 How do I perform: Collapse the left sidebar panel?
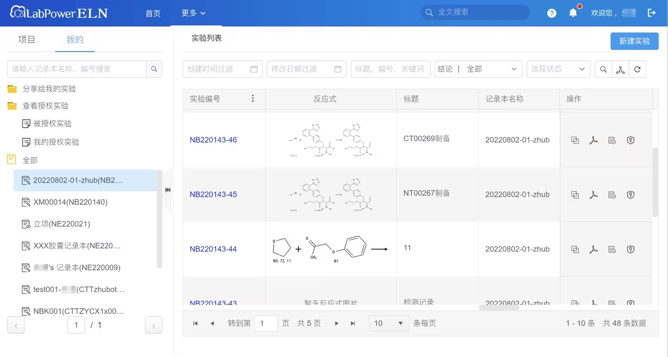coord(168,190)
